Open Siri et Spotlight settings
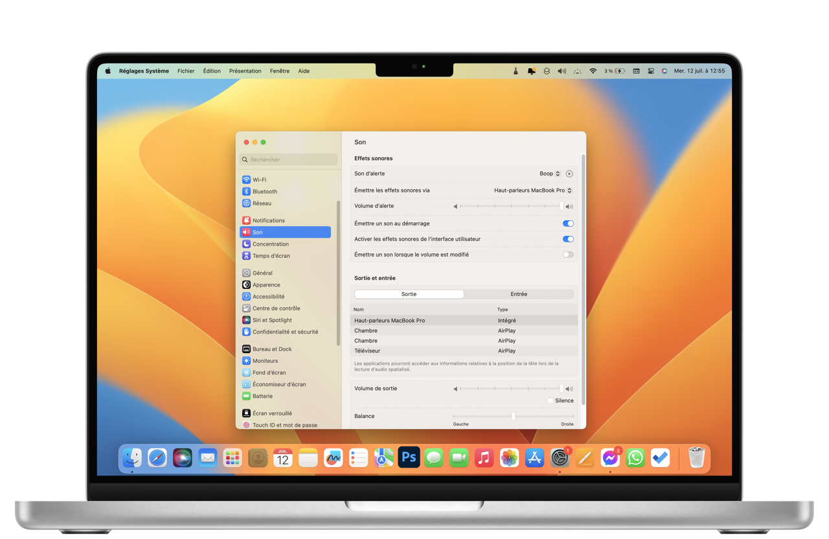The image size is (829, 539). (x=272, y=320)
